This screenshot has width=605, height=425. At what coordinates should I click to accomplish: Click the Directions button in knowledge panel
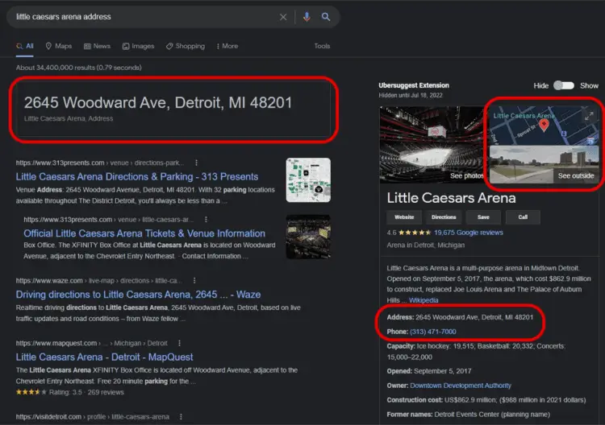444,217
